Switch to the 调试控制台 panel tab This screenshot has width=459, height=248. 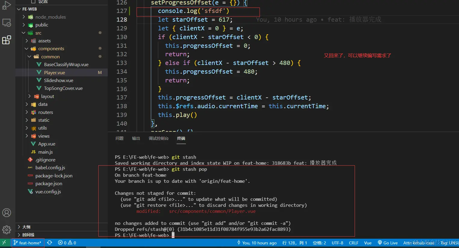(x=159, y=138)
